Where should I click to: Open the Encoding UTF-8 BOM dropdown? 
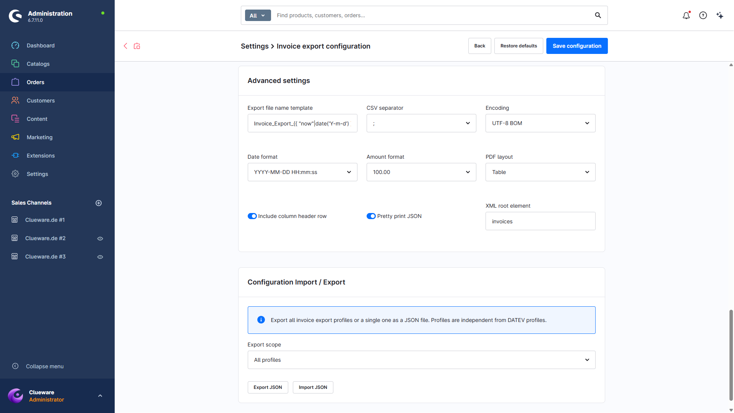click(x=540, y=123)
